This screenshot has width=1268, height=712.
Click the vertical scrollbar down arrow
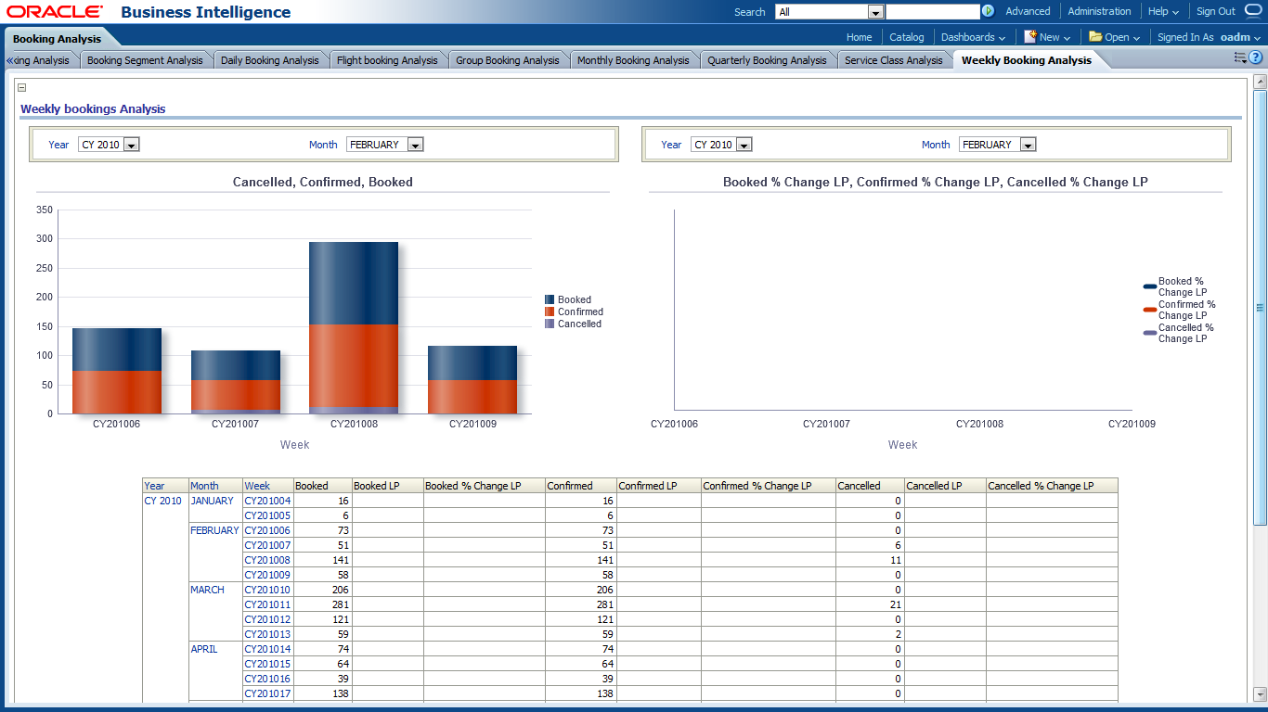tap(1260, 693)
